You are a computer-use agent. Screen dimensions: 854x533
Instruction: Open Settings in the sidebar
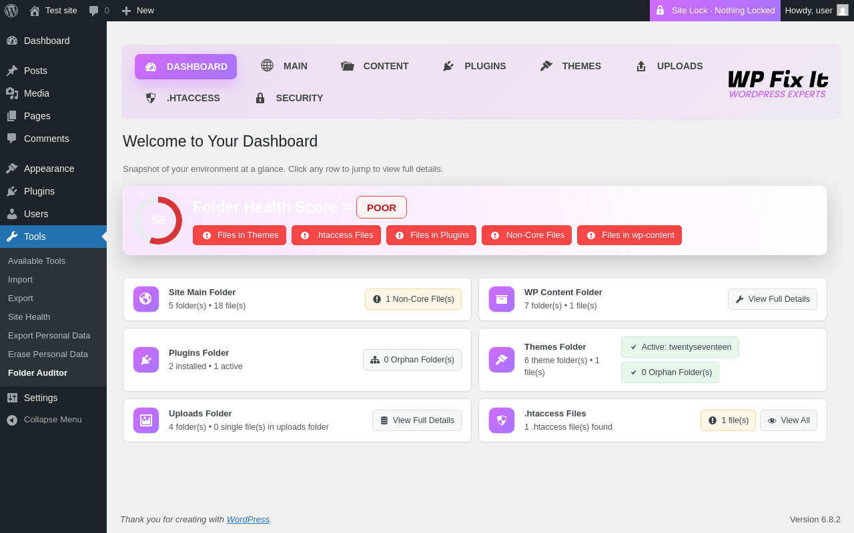point(53,398)
